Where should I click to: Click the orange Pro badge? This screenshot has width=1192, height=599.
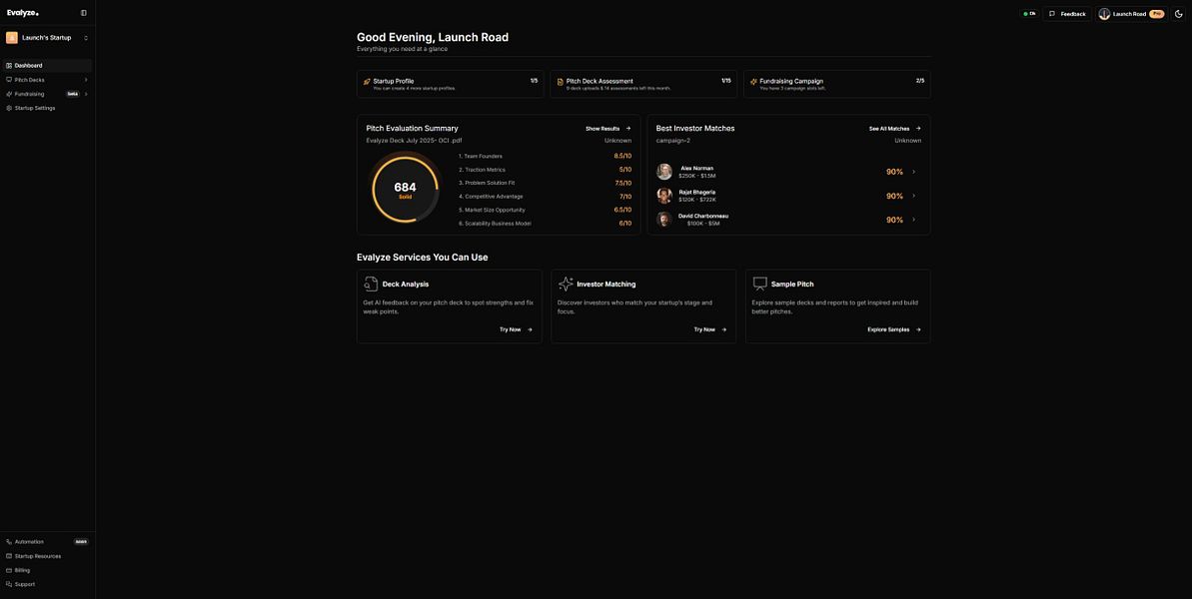tap(1156, 14)
